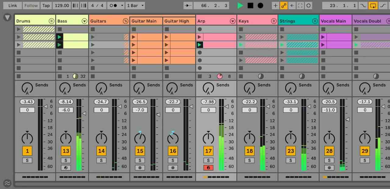Open the metronome settings dropdown arrow
The width and height of the screenshot is (390, 189).
coord(122,5)
